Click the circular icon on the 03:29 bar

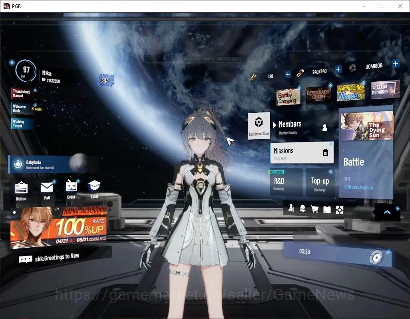(x=376, y=258)
